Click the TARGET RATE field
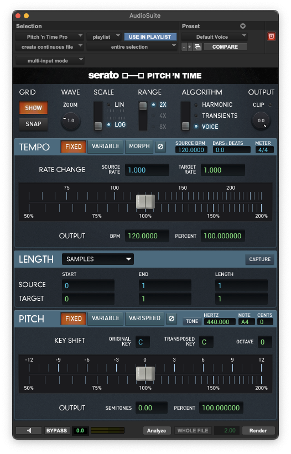Screen dimensions: 291x454 pyautogui.click(x=222, y=170)
